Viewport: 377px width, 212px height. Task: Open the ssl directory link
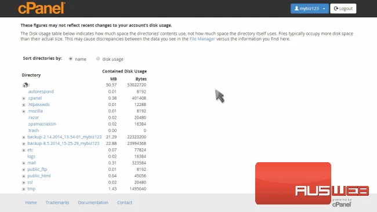point(30,182)
